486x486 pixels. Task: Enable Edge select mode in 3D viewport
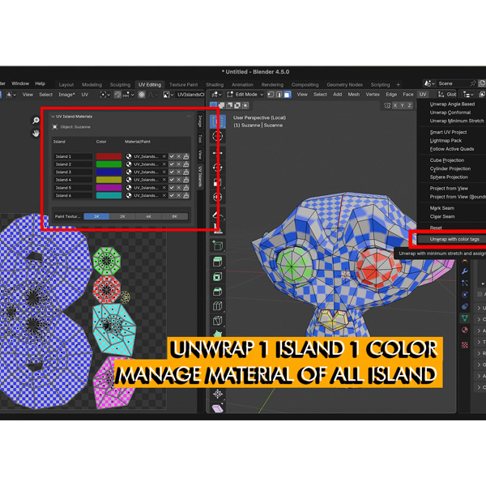(279, 95)
